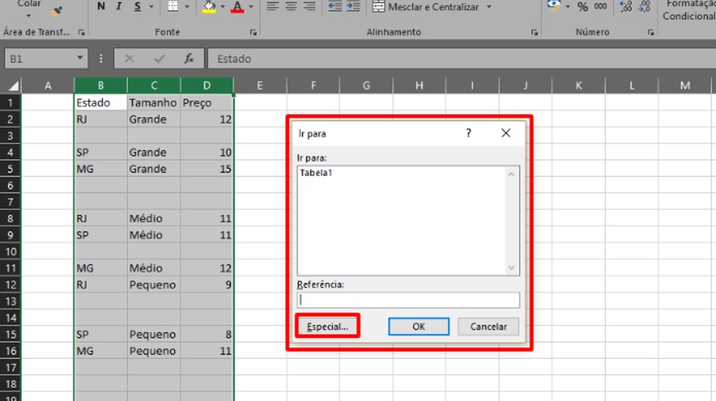
Task: Select column E header
Action: point(260,85)
